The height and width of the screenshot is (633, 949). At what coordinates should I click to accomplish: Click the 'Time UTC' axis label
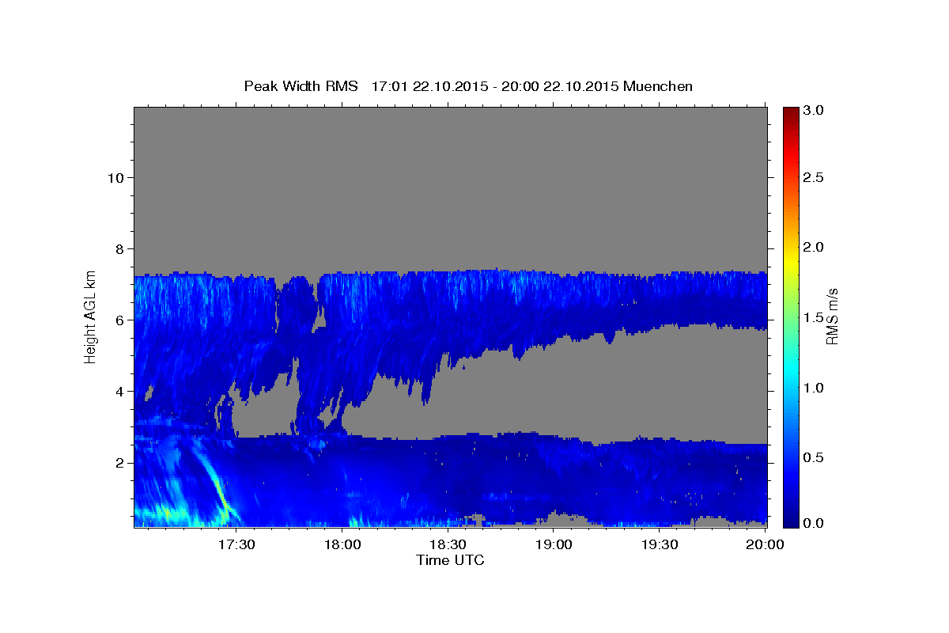coord(450,560)
